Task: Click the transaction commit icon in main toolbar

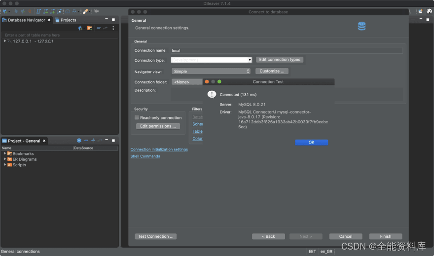Action: click(x=67, y=11)
